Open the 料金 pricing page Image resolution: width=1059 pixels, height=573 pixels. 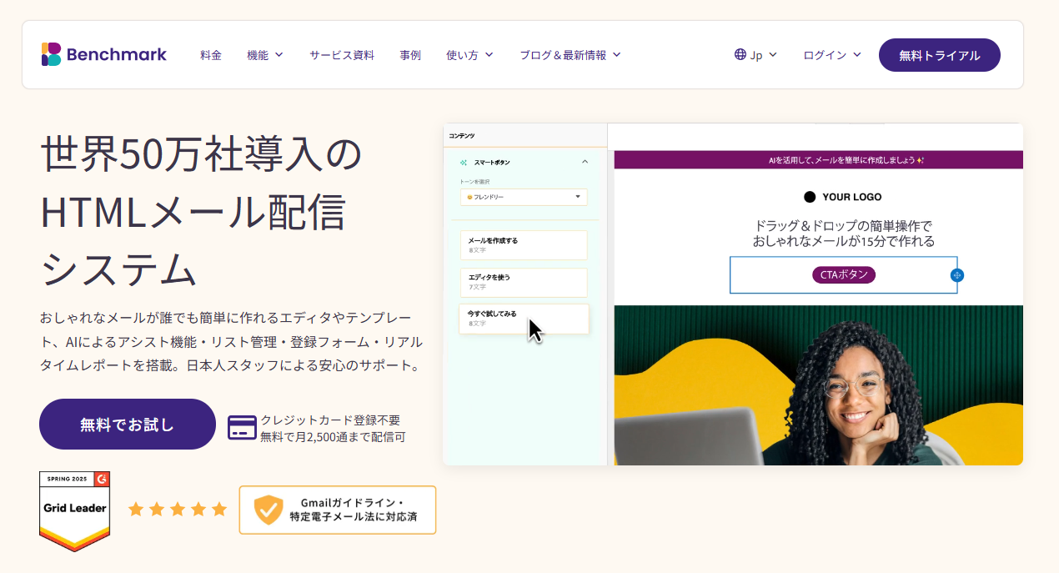(211, 55)
